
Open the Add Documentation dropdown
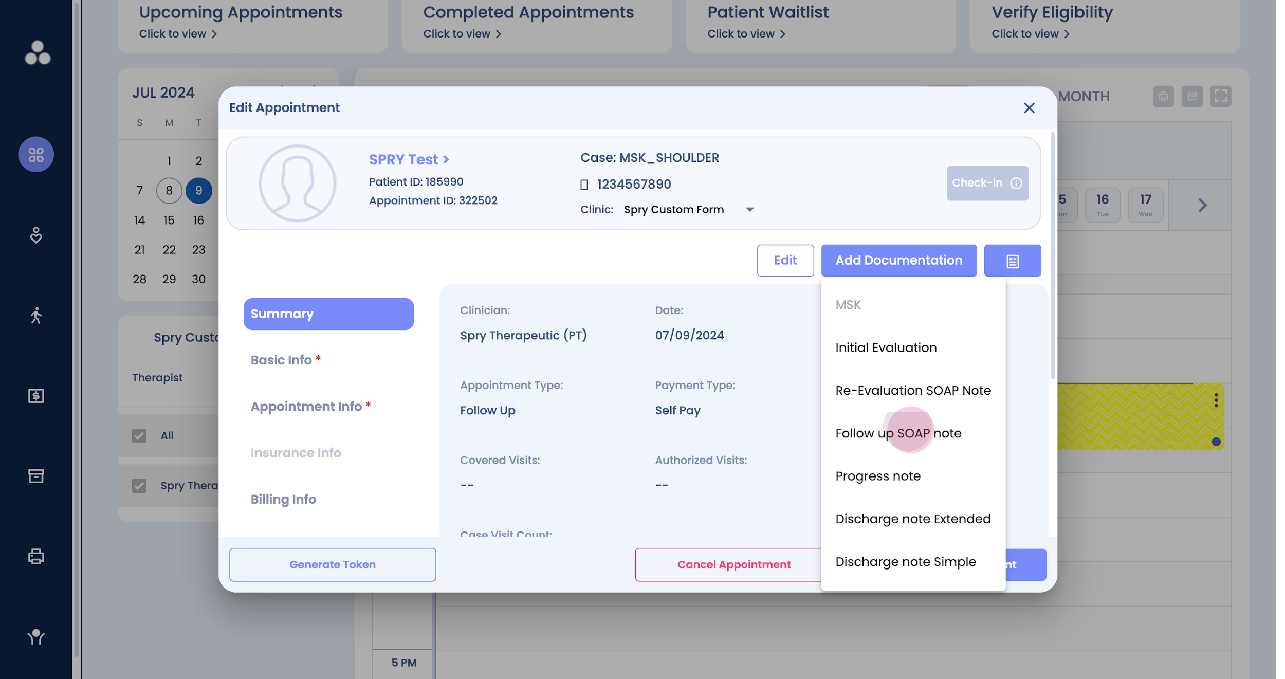click(898, 261)
